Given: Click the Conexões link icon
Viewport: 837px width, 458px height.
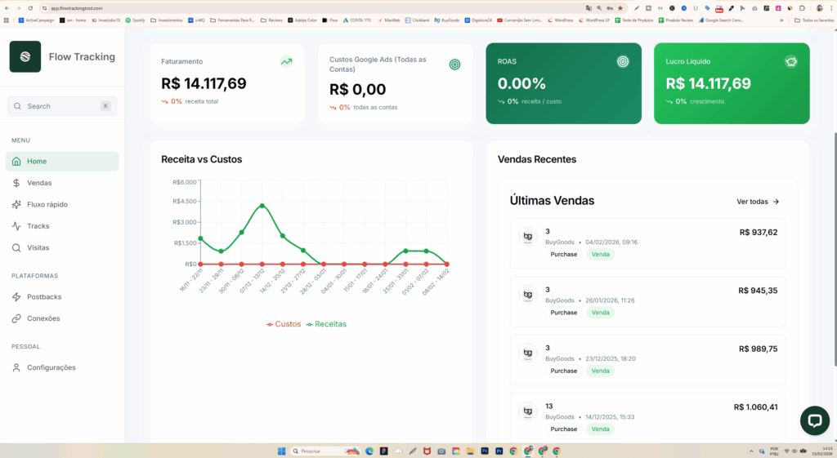Looking at the screenshot, I should click(16, 318).
